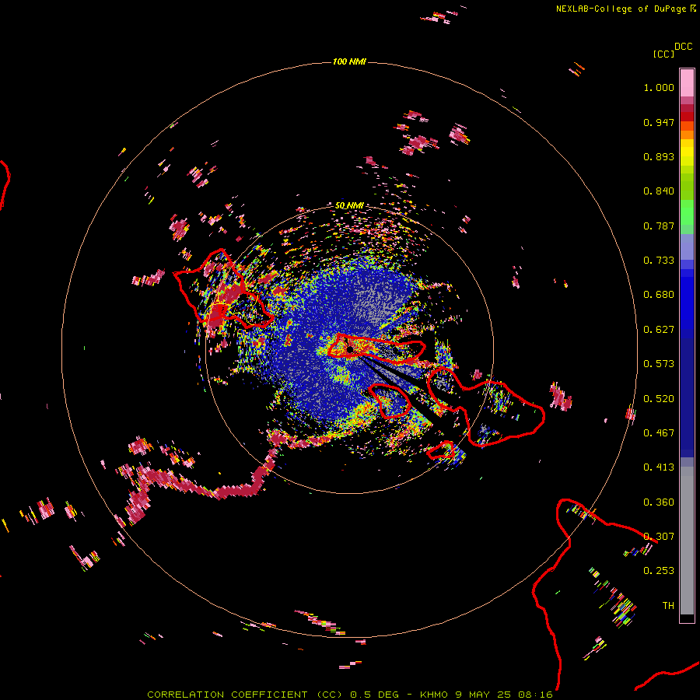This screenshot has width=700, height=700.
Task: Select the 0.467 scale value
Action: pos(659,433)
